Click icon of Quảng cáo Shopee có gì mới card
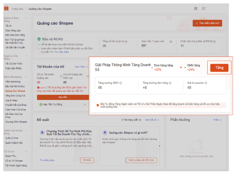235x174 pixels. pos(105,132)
